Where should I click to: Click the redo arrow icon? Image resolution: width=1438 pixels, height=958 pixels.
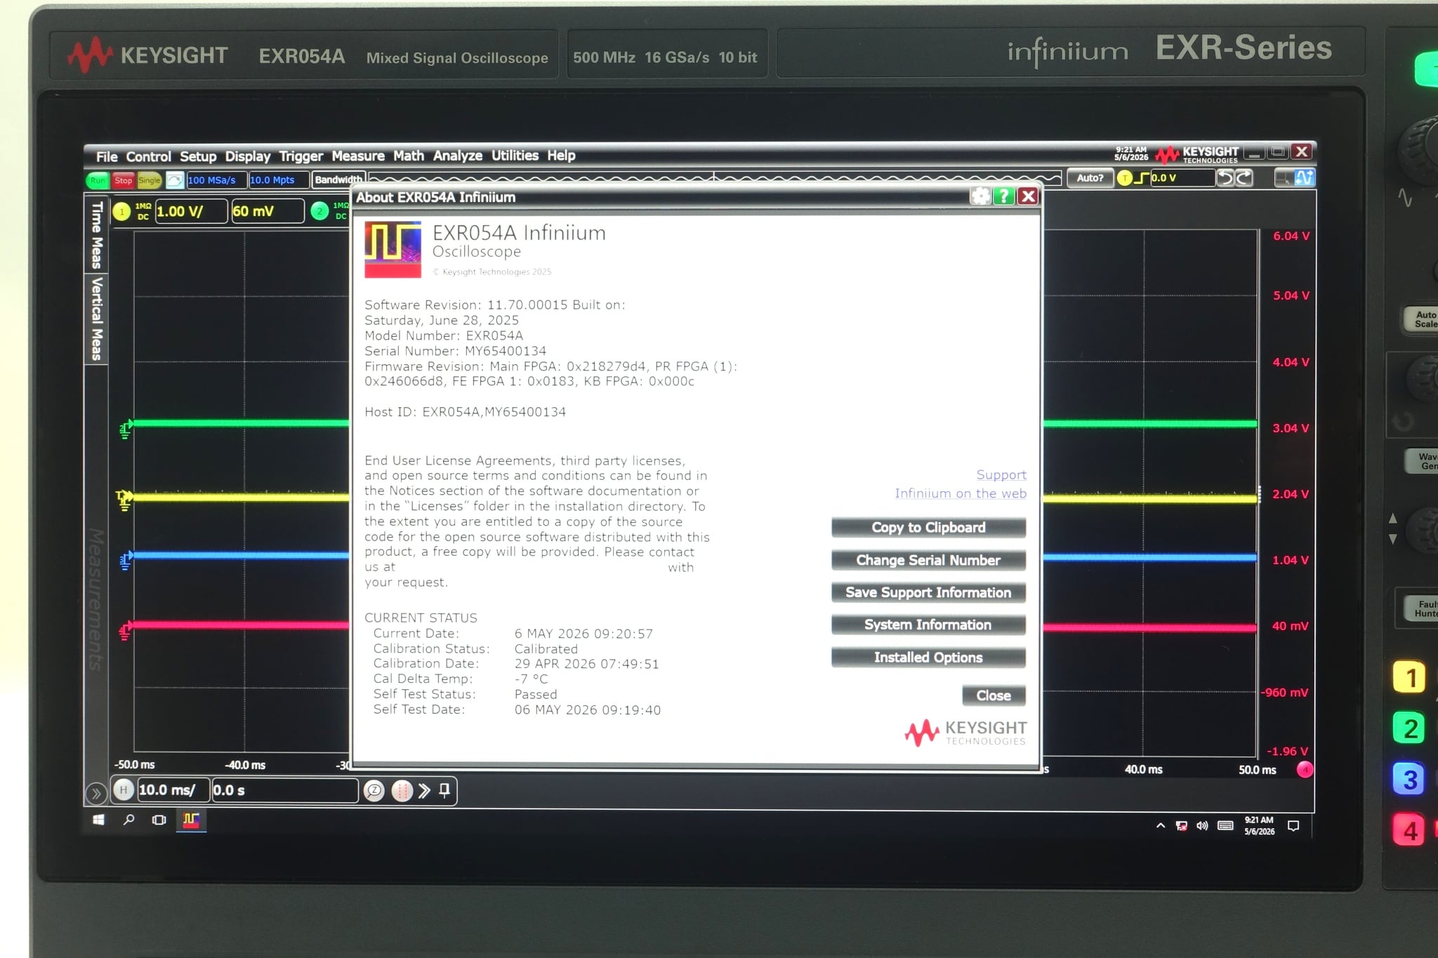[x=1244, y=178]
